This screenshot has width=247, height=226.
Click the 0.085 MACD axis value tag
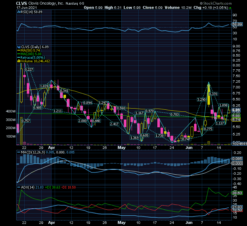237,158
